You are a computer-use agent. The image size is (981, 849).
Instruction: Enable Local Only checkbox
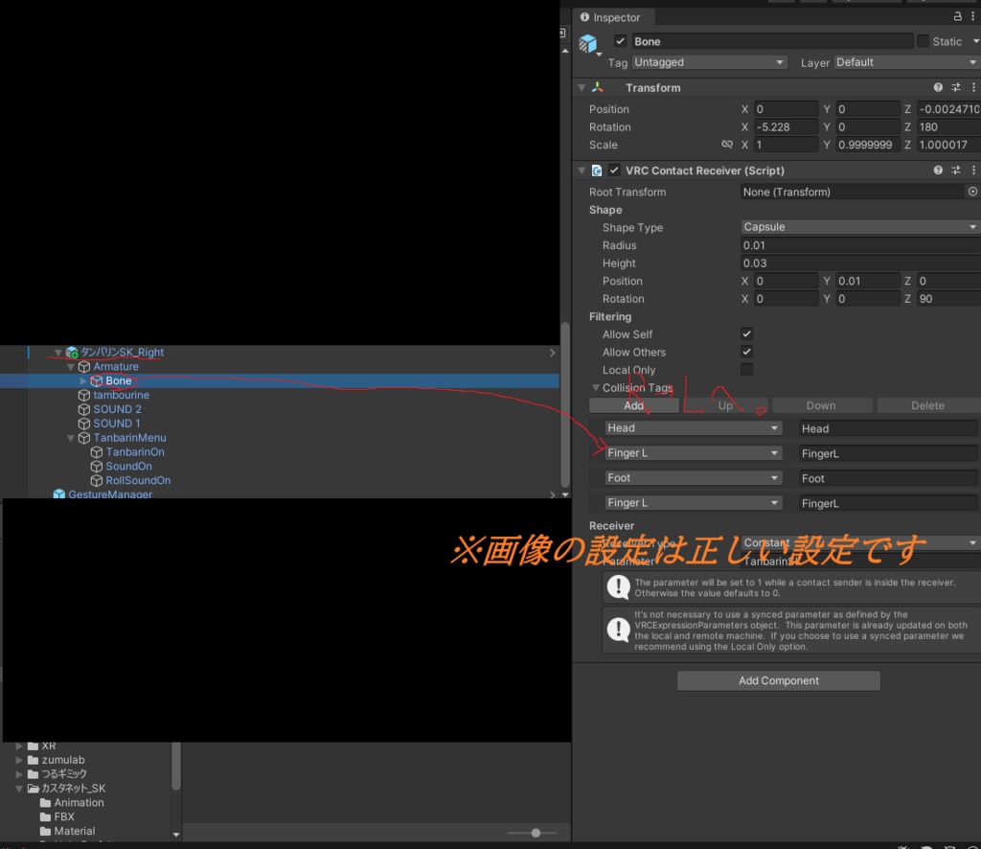click(746, 369)
